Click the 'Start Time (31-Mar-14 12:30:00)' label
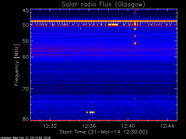 click(103, 132)
